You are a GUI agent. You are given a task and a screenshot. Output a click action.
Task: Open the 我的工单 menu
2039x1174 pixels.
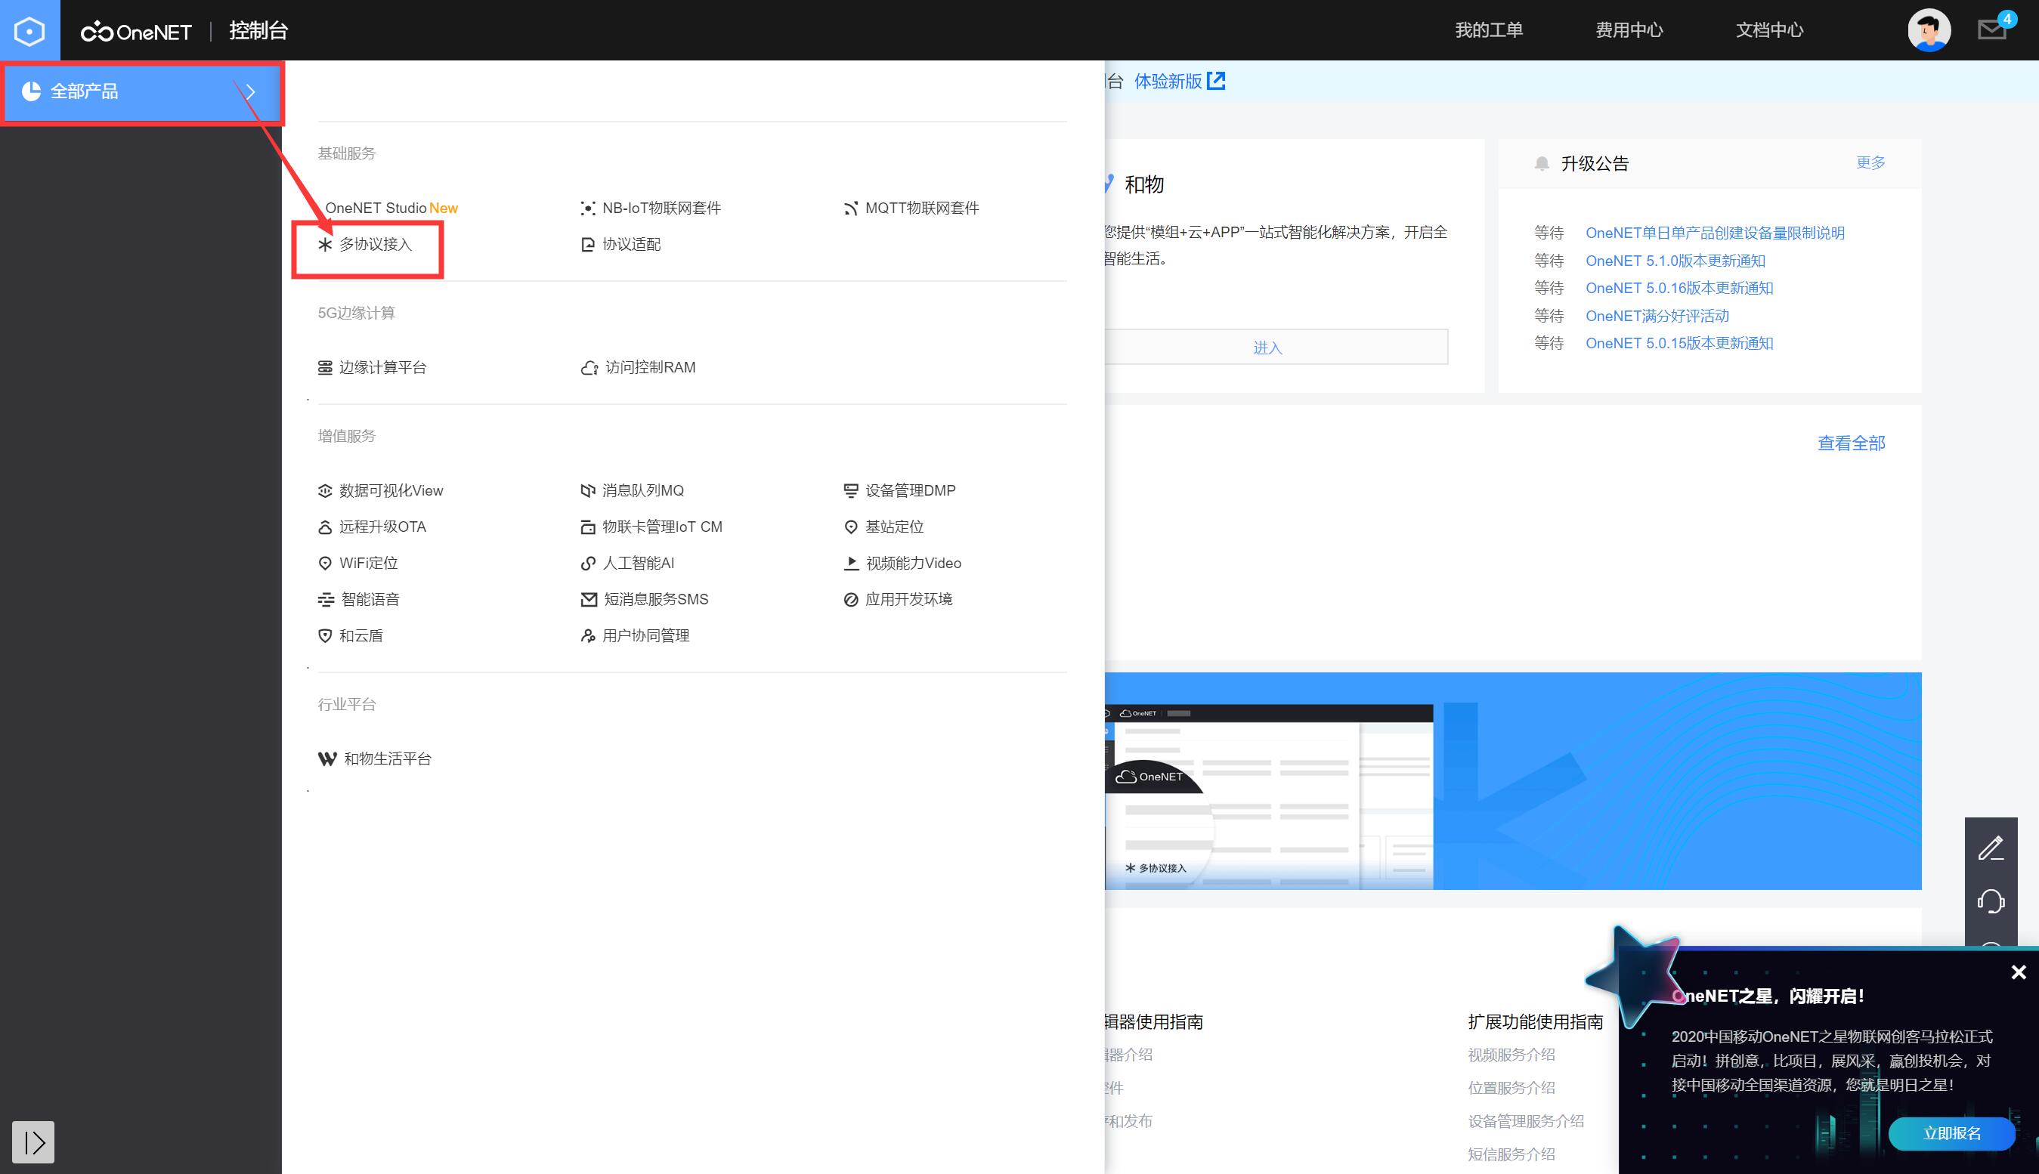[1489, 29]
